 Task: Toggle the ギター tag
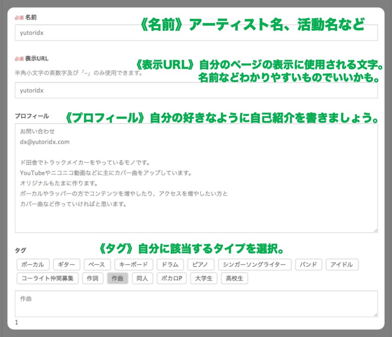click(67, 265)
